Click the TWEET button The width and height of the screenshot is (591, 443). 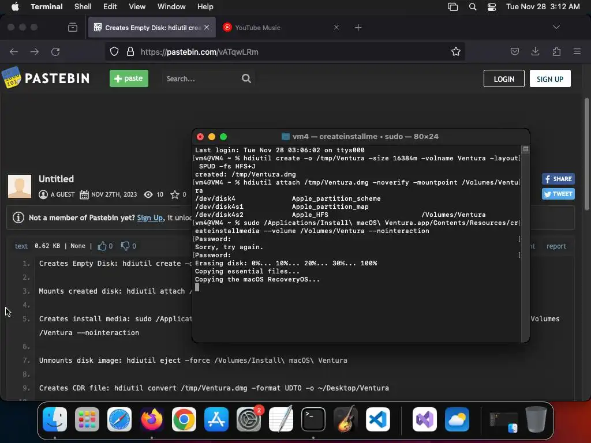click(558, 194)
